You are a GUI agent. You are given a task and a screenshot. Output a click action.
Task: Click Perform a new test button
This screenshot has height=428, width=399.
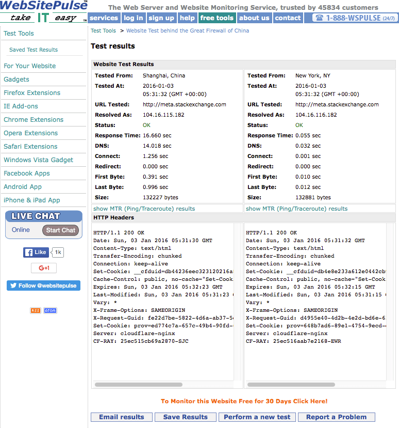pos(257,417)
